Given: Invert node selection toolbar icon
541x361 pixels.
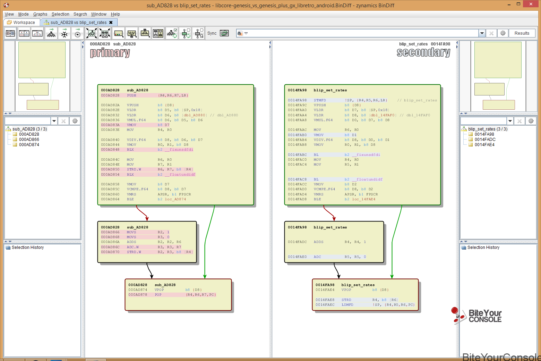Looking at the screenshot, I should point(158,33).
